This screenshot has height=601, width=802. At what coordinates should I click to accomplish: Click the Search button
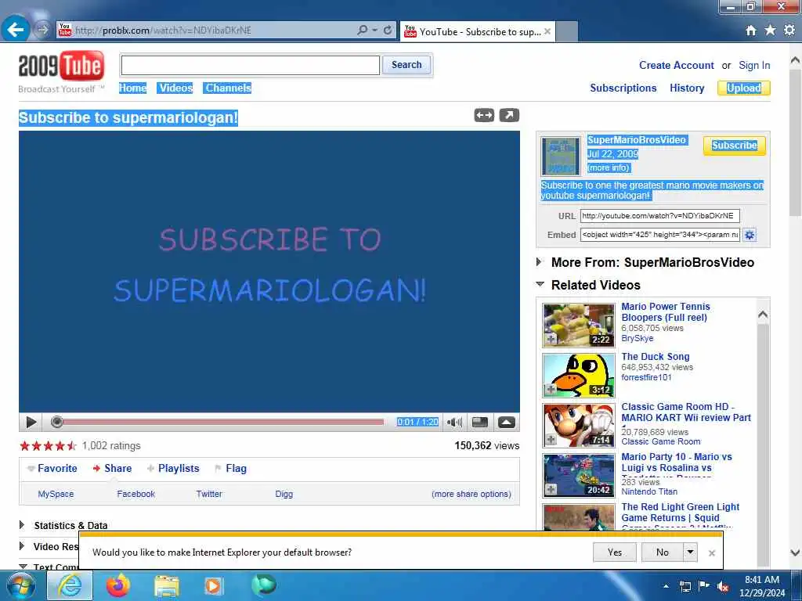coord(406,65)
